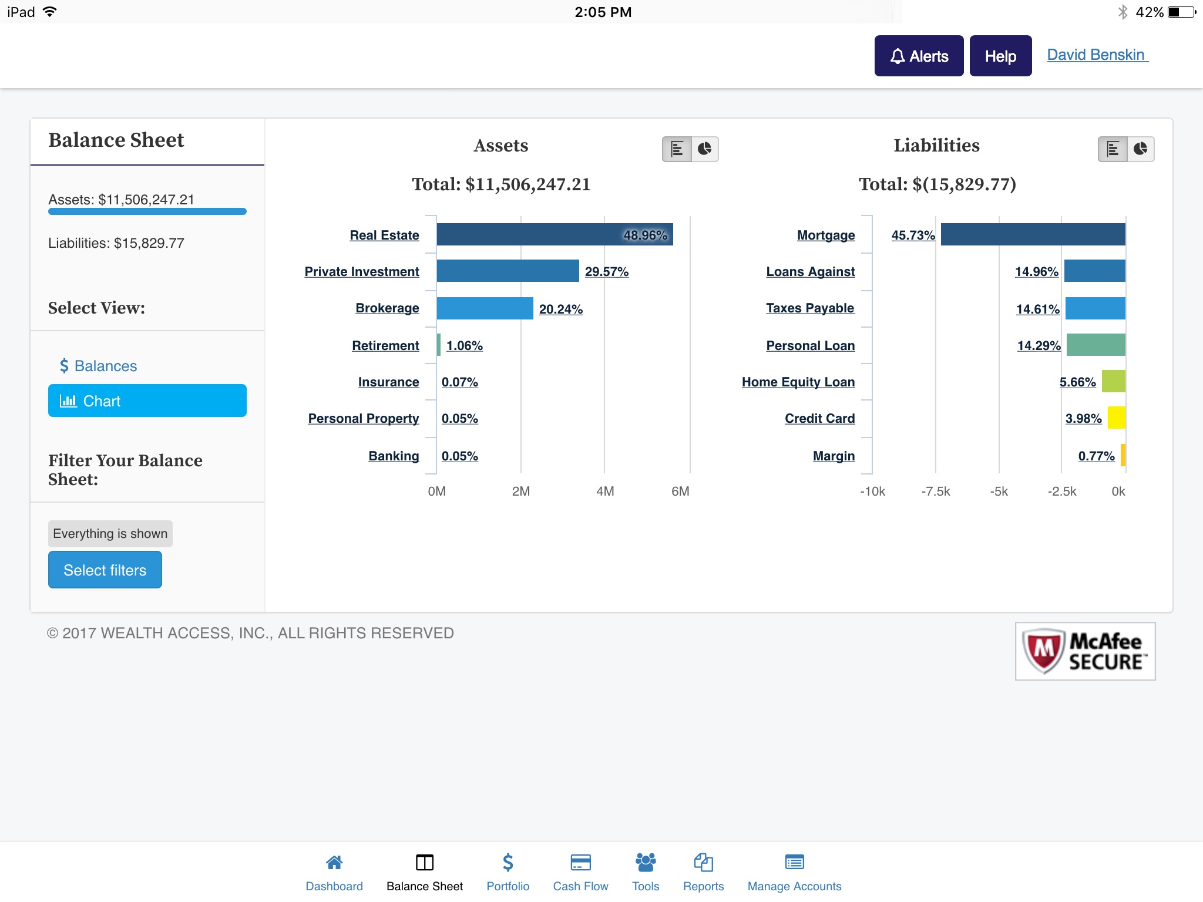Screen dimensions: 1203x902
Task: Click Select filters button on Balance Sheet
Action: point(104,570)
